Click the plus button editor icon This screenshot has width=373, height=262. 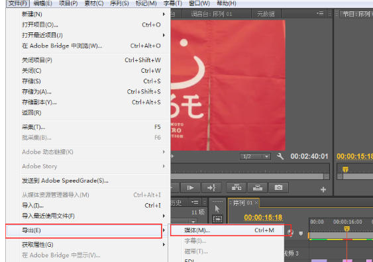tap(323, 189)
